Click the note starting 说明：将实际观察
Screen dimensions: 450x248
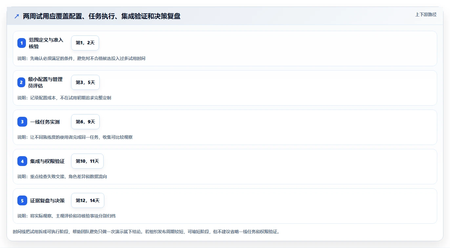point(67,216)
